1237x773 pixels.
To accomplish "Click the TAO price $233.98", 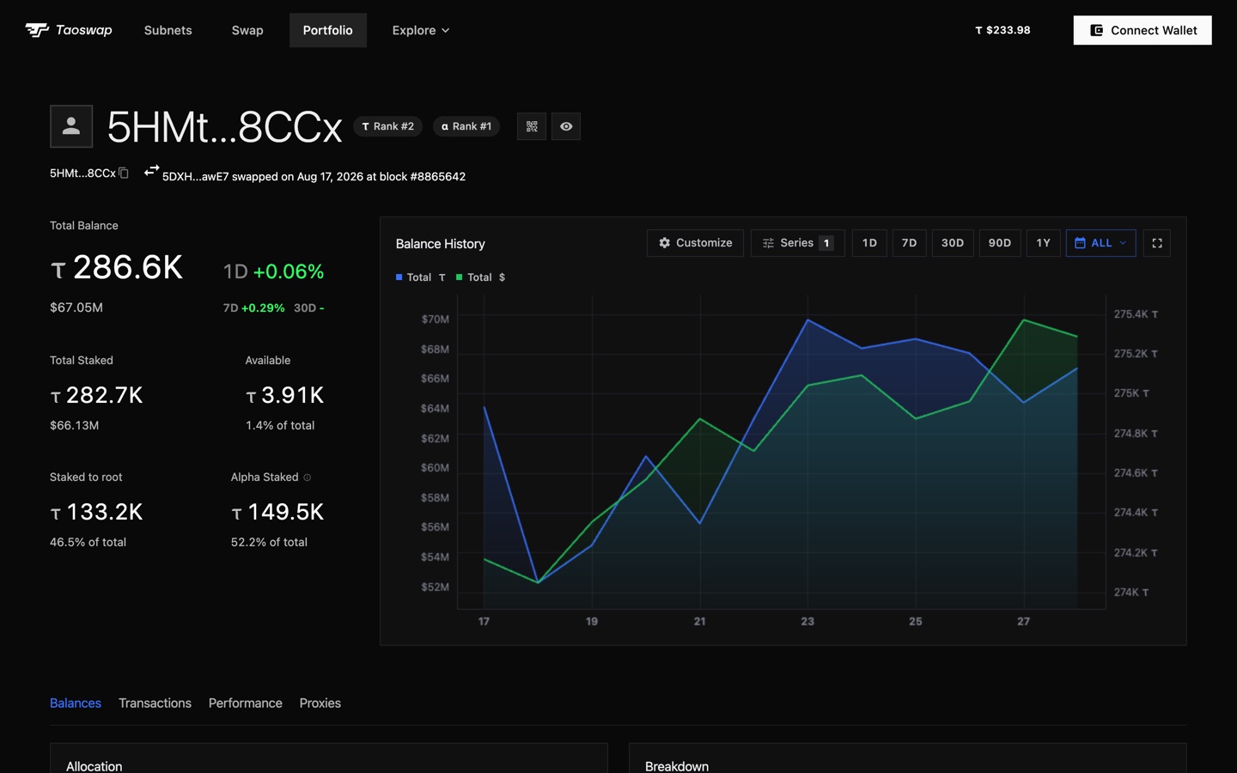I will pyautogui.click(x=1002, y=30).
